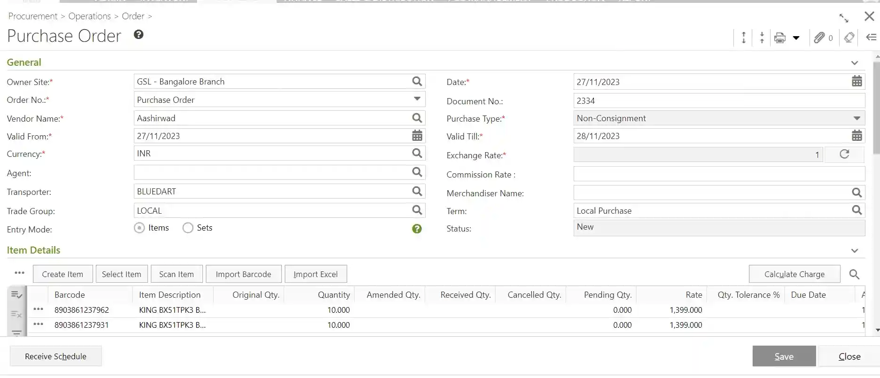Image resolution: width=880 pixels, height=378 pixels.
Task: Click the Import Barcode button
Action: click(x=243, y=274)
